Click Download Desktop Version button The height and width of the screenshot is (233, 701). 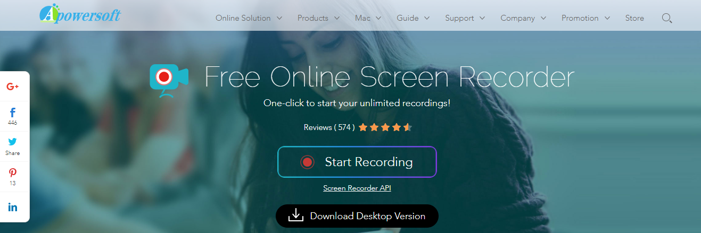point(357,216)
